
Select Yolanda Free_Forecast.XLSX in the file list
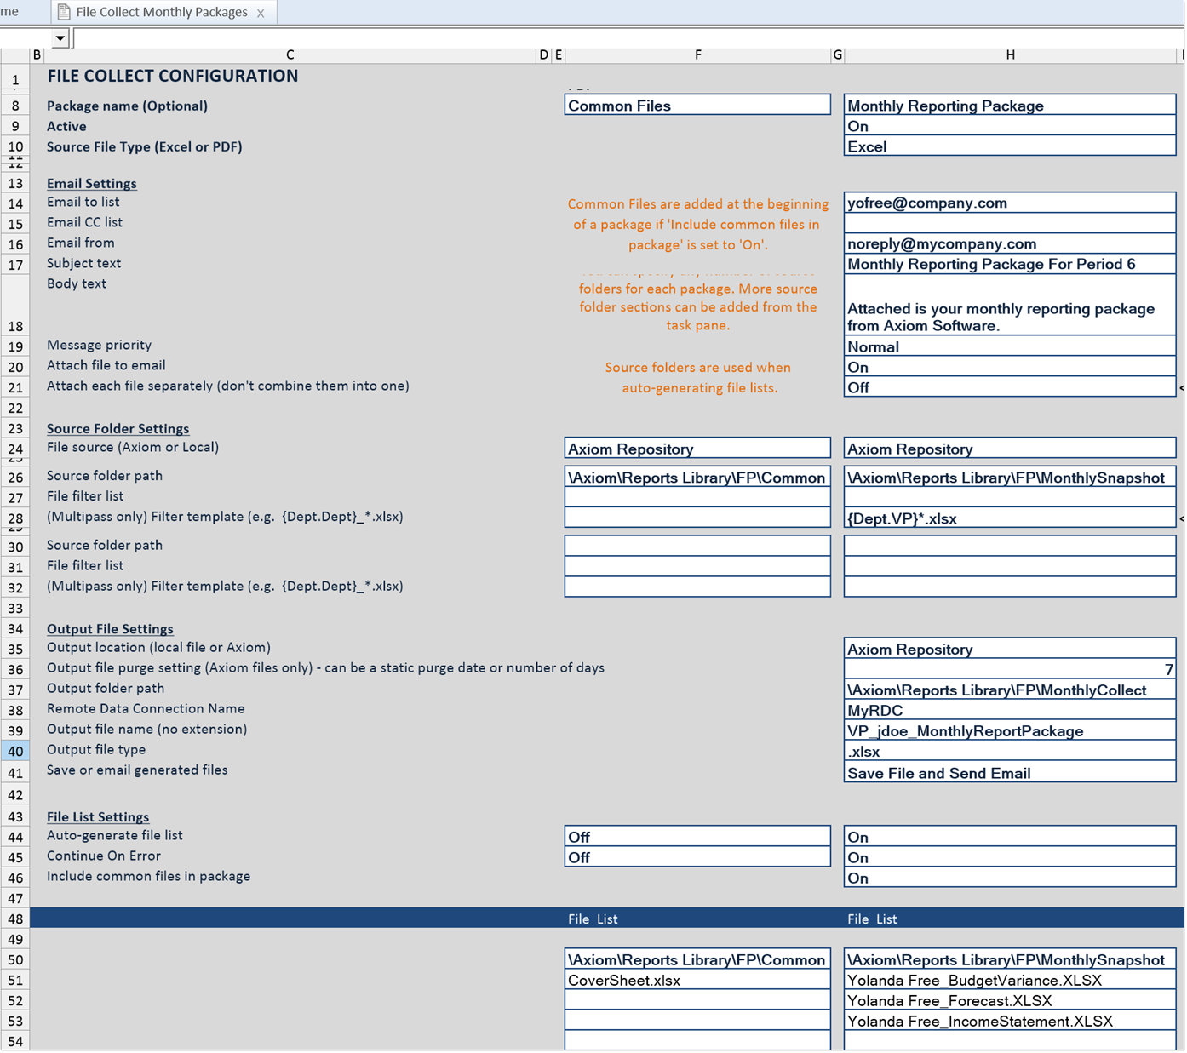coord(1009,1001)
